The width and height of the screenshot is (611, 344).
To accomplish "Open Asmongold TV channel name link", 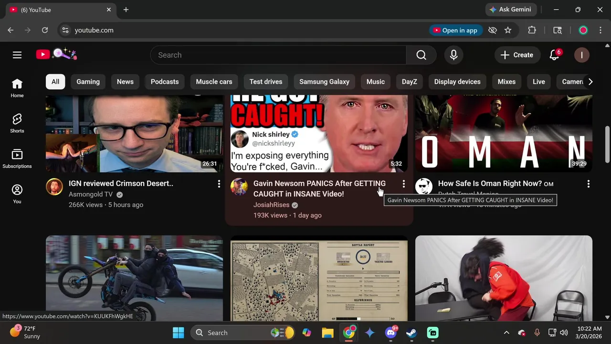I will pos(91,194).
